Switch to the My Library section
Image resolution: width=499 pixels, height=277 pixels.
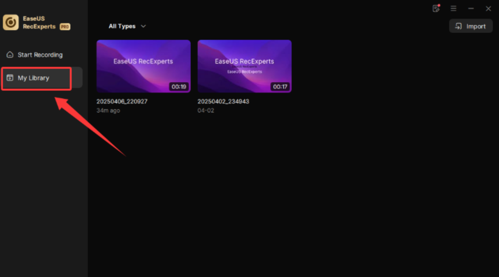[x=34, y=78]
